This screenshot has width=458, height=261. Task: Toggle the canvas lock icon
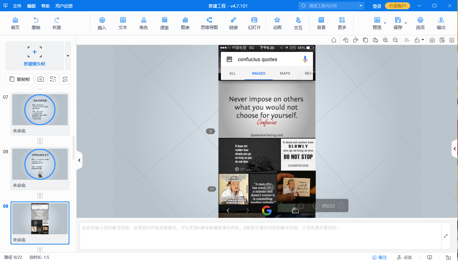pyautogui.click(x=417, y=40)
